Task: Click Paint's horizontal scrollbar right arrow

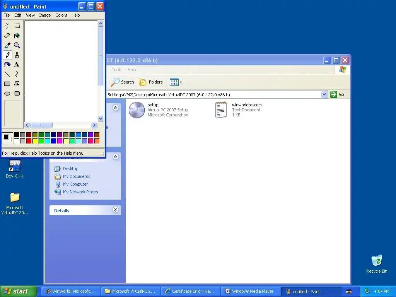Action: tap(94, 125)
